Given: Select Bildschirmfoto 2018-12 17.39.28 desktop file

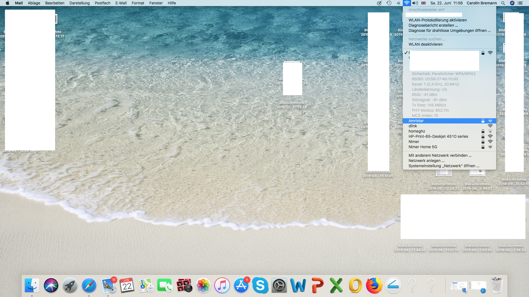Looking at the screenshot, I should [x=292, y=105].
